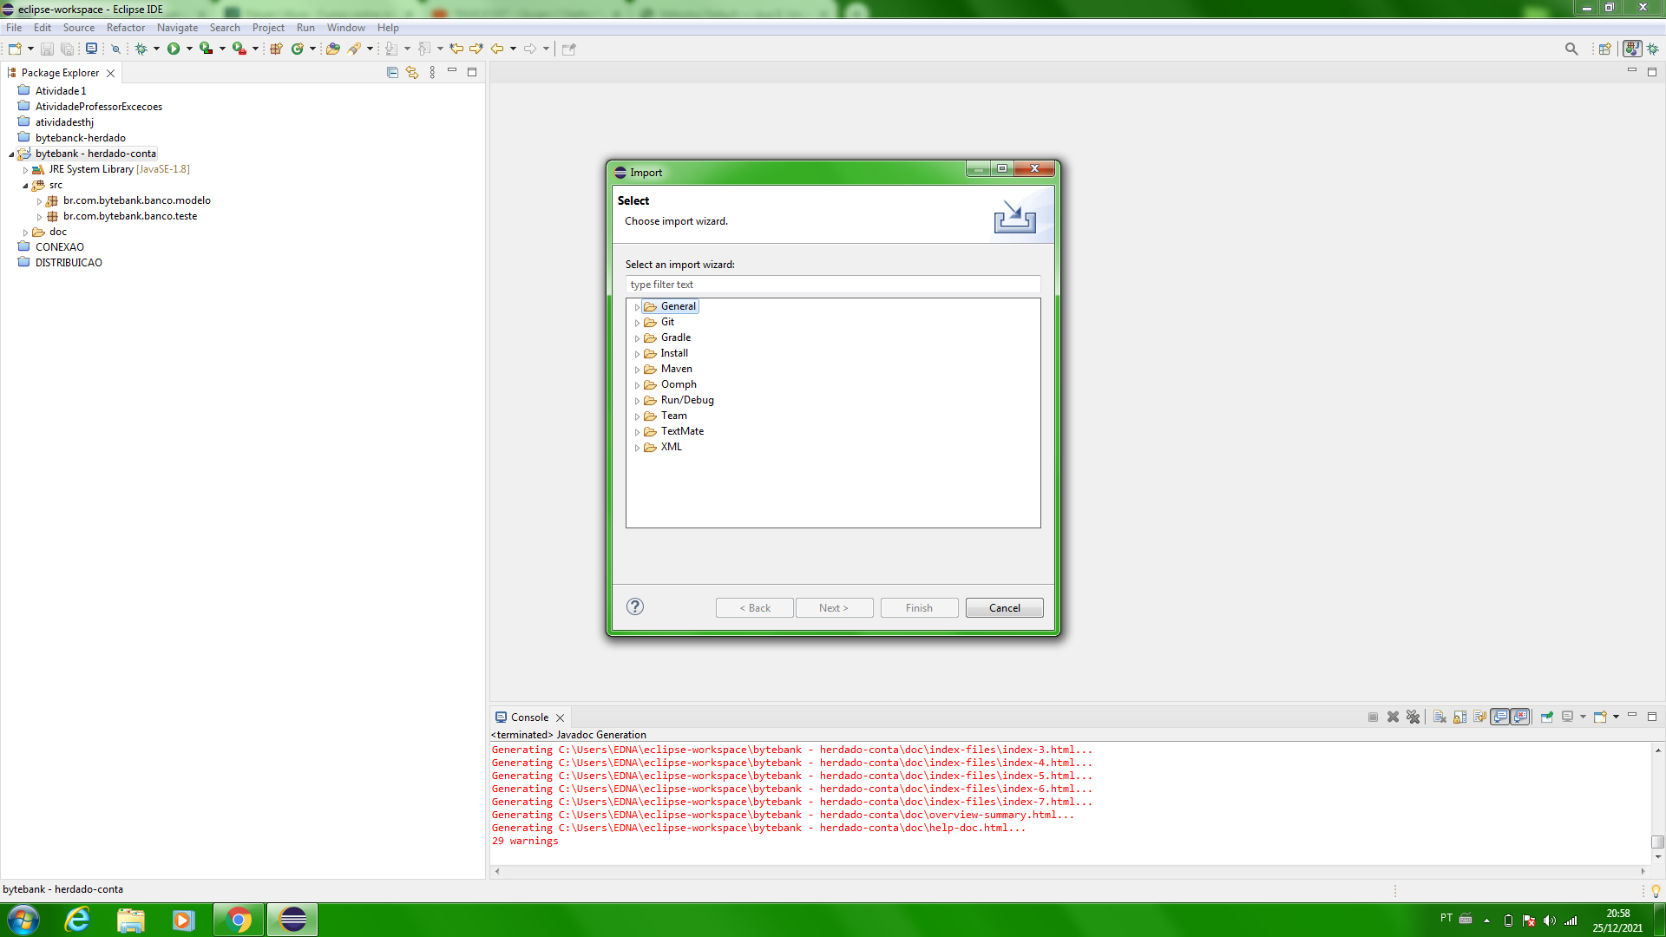Click the Open Console terminal toolbar icon

(91, 49)
